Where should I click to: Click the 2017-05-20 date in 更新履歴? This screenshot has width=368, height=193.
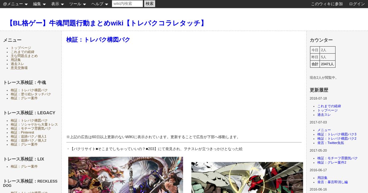pos(318,151)
